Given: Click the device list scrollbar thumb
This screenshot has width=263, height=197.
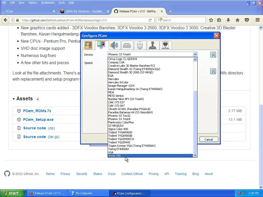Looking at the screenshot, I should pyautogui.click(x=195, y=122).
